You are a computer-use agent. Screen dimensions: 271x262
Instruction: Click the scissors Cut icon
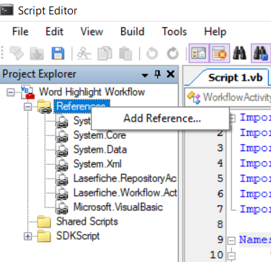pos(84,53)
